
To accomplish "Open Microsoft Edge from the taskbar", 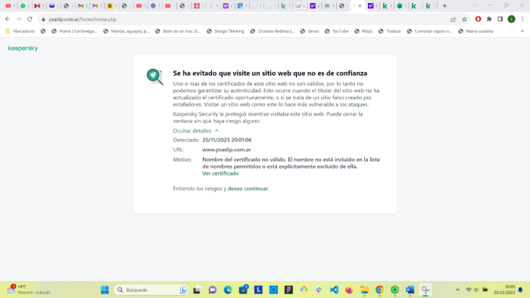I will 228,290.
